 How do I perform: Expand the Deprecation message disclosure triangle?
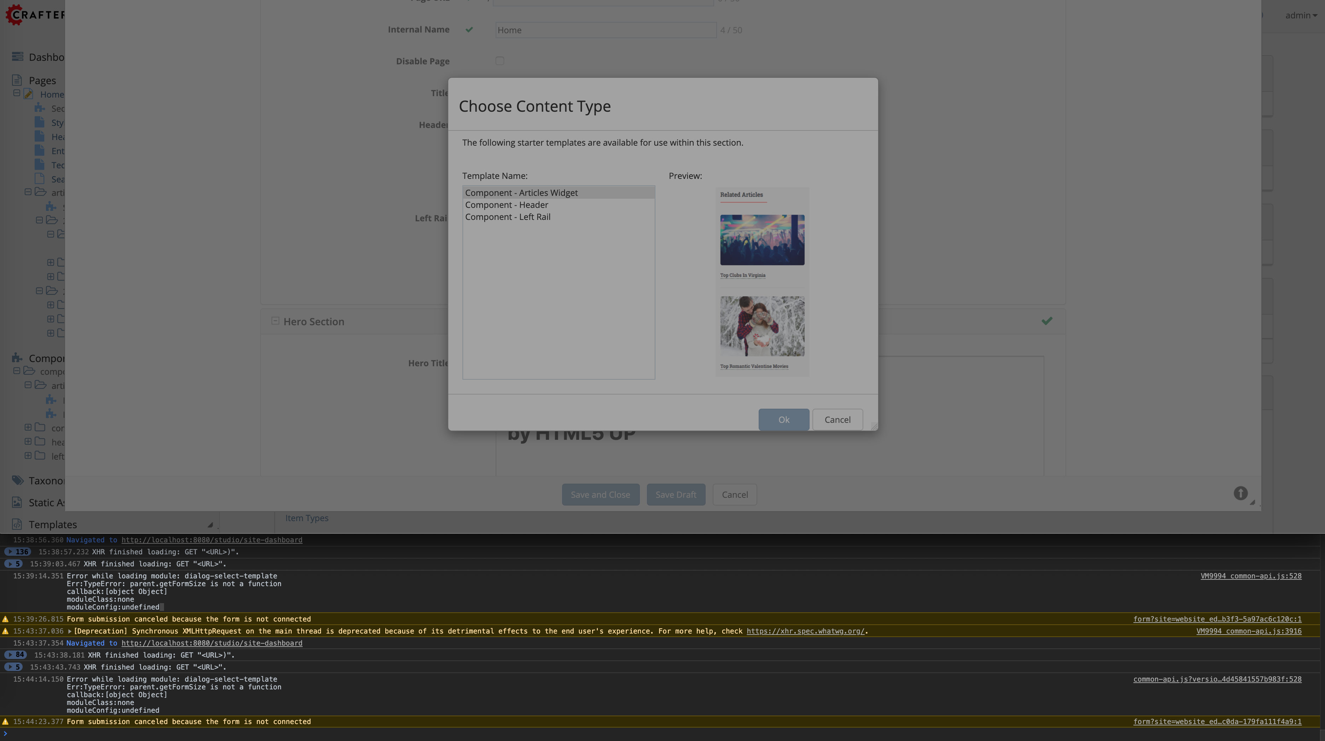[69, 631]
